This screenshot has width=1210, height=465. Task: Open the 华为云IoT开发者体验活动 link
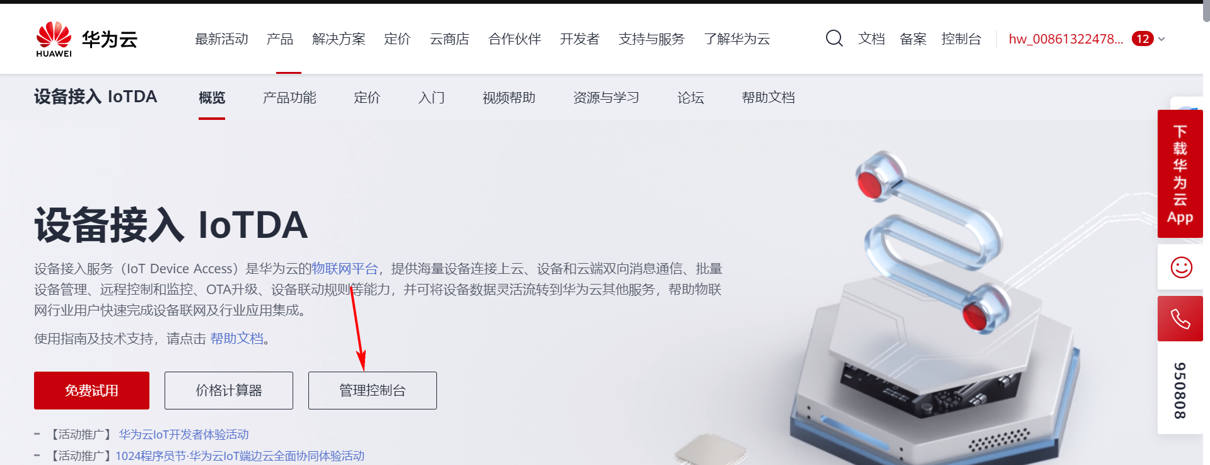coord(184,435)
